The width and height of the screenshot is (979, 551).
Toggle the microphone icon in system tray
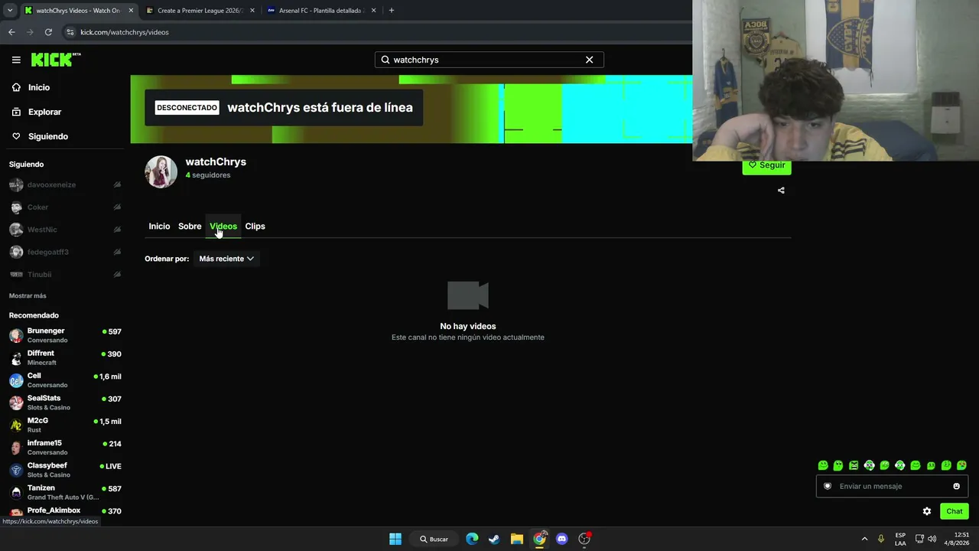click(x=881, y=539)
